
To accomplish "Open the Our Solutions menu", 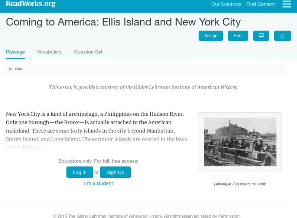I will [x=226, y=4].
